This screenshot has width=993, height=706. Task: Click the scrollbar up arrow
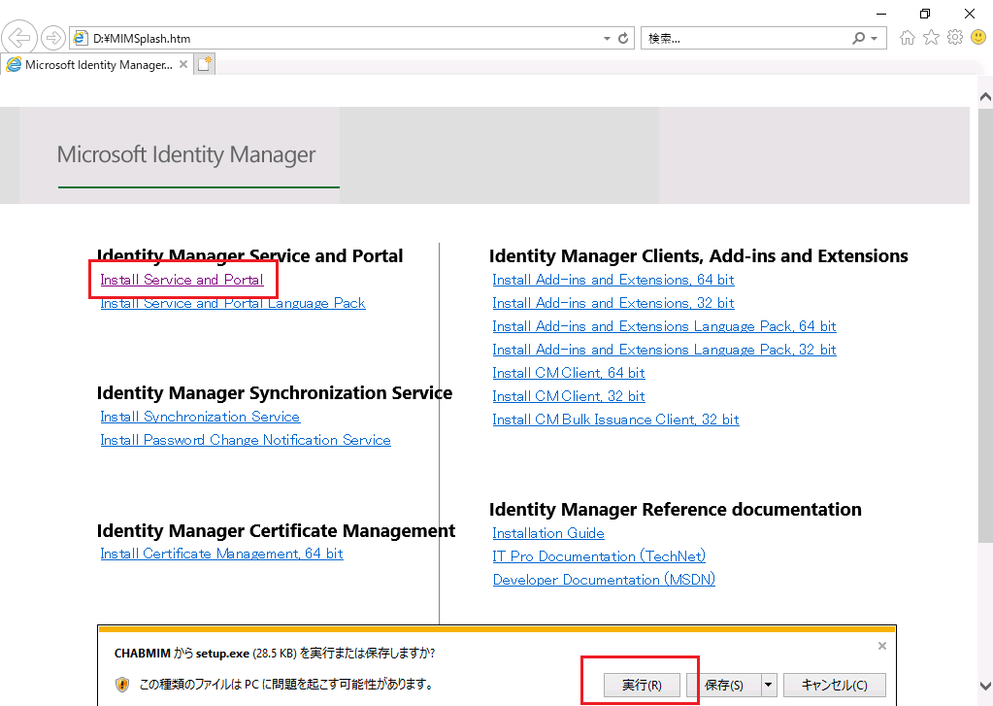[x=985, y=97]
